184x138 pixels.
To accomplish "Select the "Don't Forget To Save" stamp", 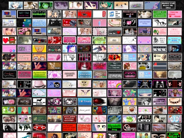I will [24, 84].
